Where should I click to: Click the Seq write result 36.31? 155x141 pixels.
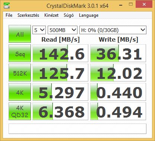pos(118,53)
